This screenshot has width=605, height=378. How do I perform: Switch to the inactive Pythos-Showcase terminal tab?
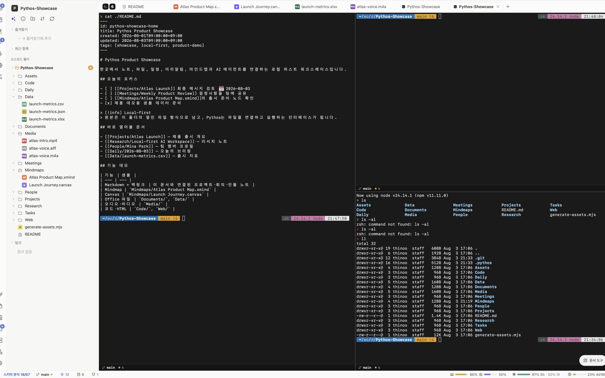[421, 6]
